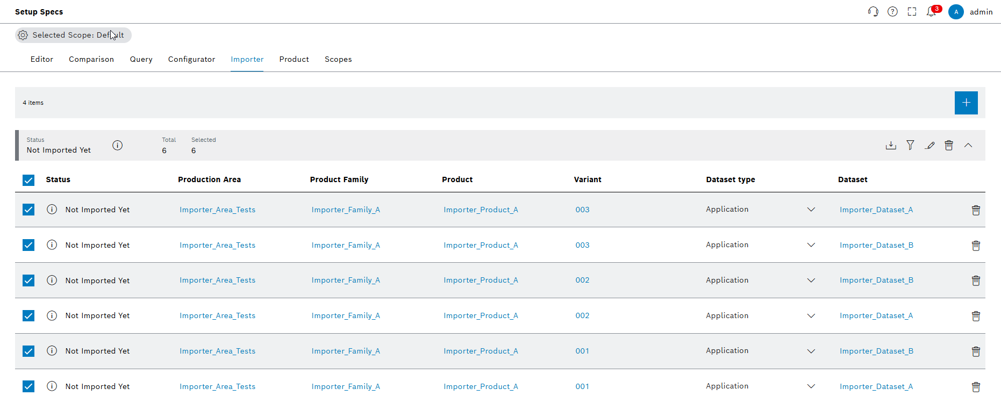Image resolution: width=1001 pixels, height=410 pixels.
Task: Switch to the Configurator tab
Action: (191, 59)
